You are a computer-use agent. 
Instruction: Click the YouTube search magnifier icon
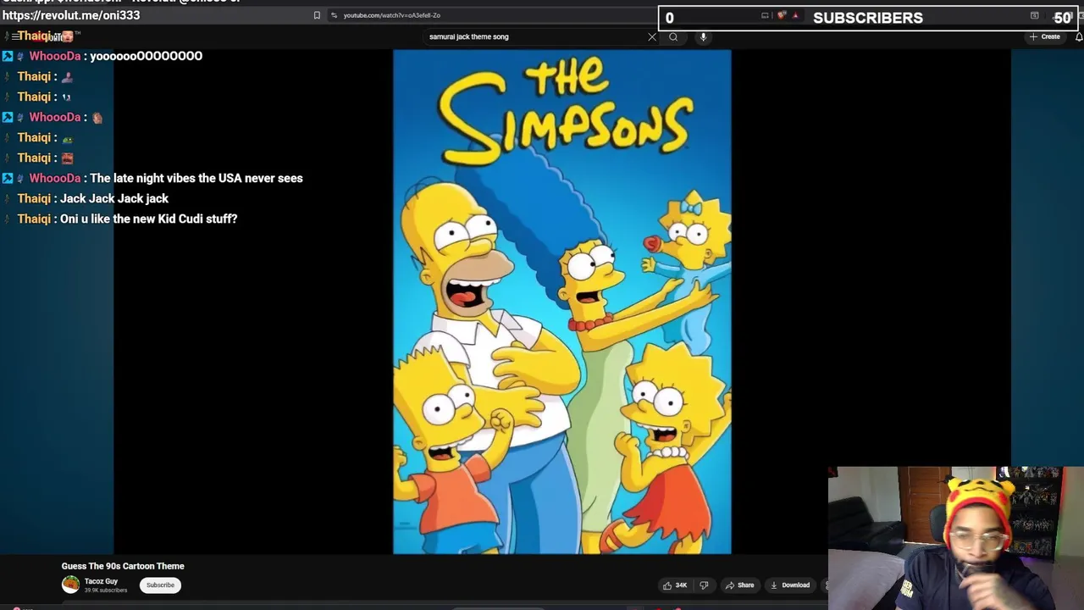point(673,36)
